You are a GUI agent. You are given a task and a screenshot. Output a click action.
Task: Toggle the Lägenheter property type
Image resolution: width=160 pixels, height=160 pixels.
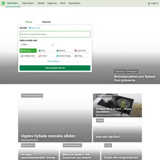point(82,50)
